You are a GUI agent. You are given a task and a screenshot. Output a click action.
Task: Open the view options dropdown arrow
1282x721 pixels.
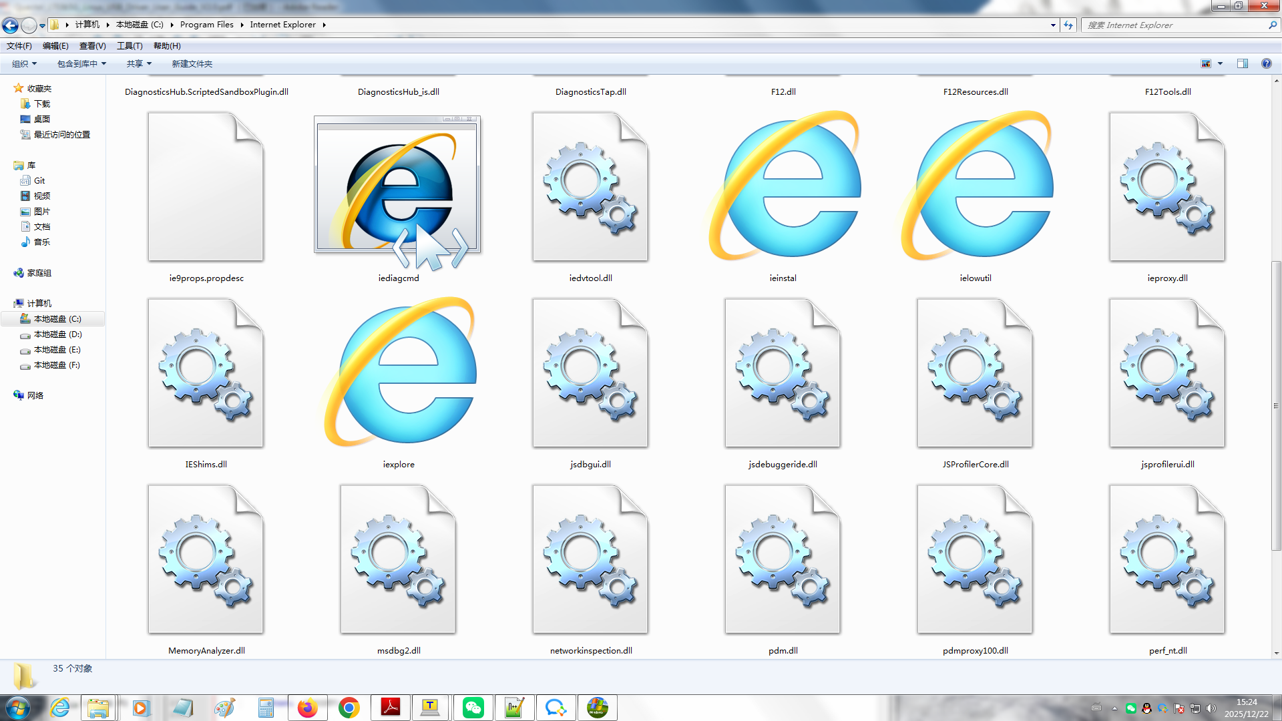coord(1220,63)
